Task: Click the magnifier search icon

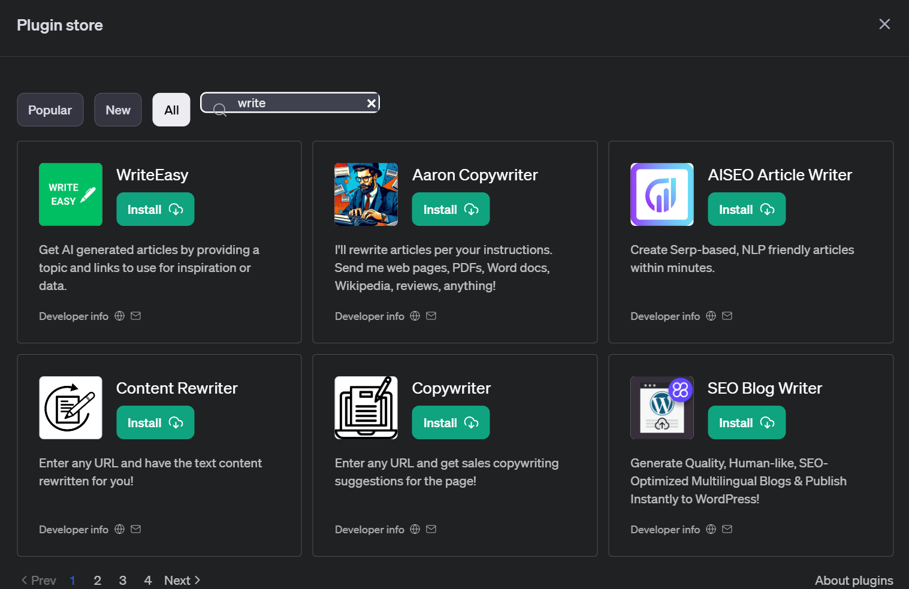Action: click(x=220, y=109)
